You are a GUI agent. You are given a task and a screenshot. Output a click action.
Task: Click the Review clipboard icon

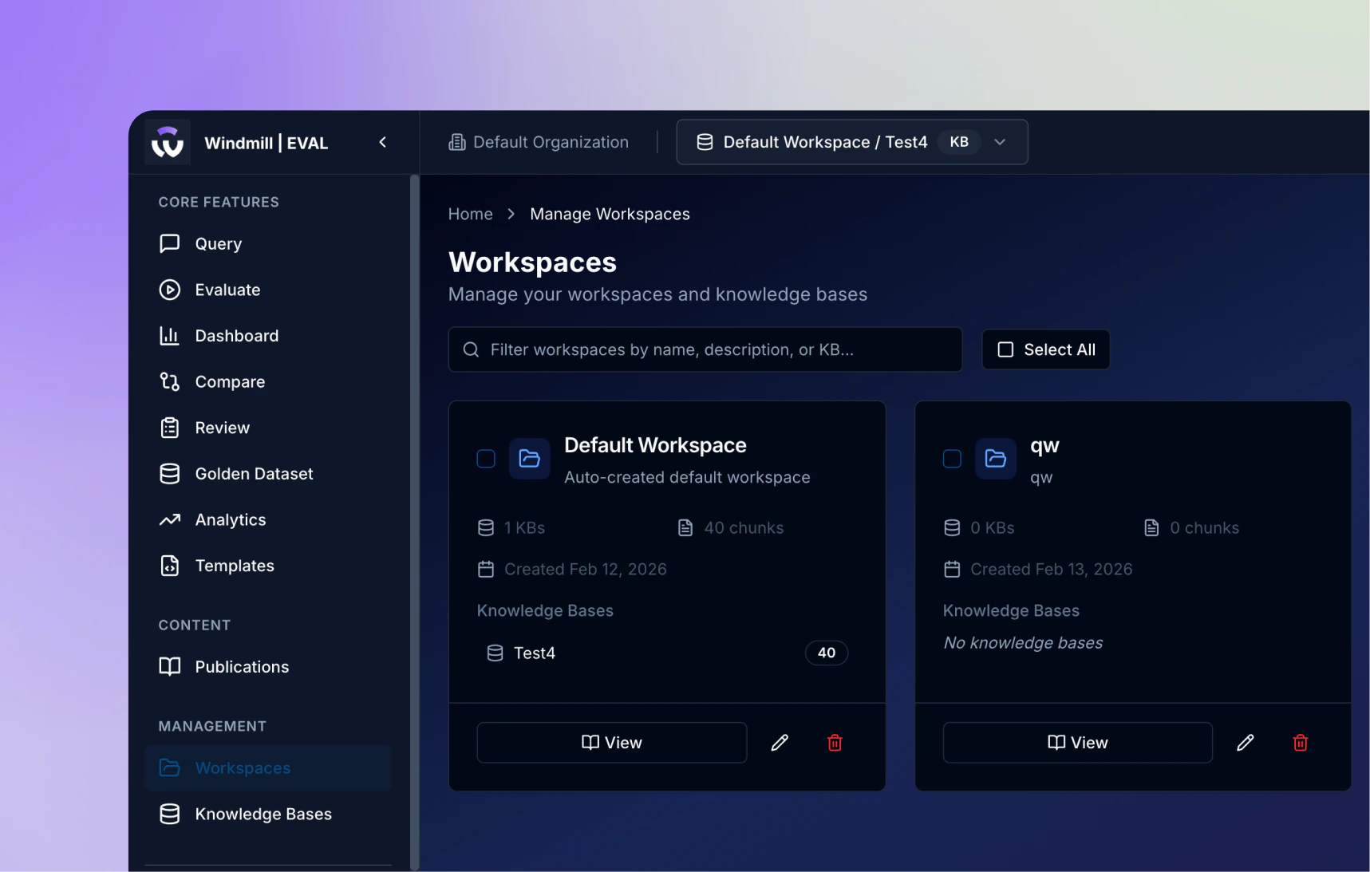(x=169, y=428)
